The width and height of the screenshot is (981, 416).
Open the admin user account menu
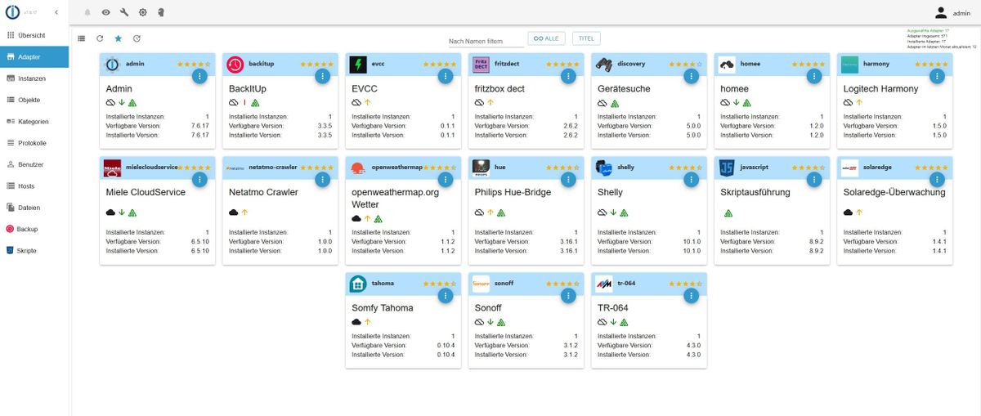pyautogui.click(x=953, y=12)
